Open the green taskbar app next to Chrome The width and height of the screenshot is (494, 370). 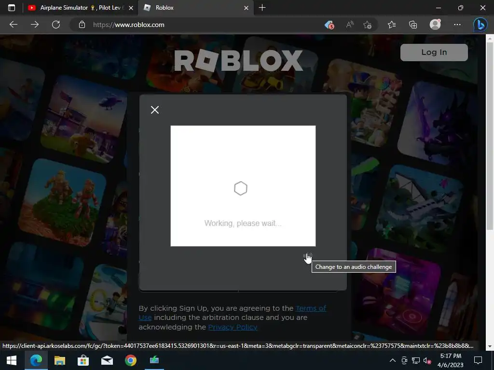tap(154, 360)
